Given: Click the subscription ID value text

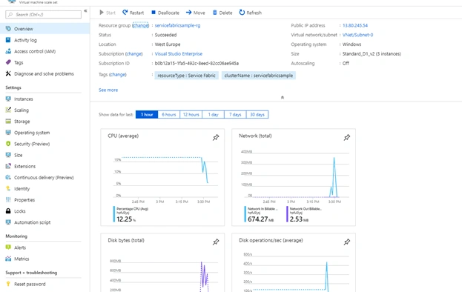Looking at the screenshot, I should tap(197, 63).
